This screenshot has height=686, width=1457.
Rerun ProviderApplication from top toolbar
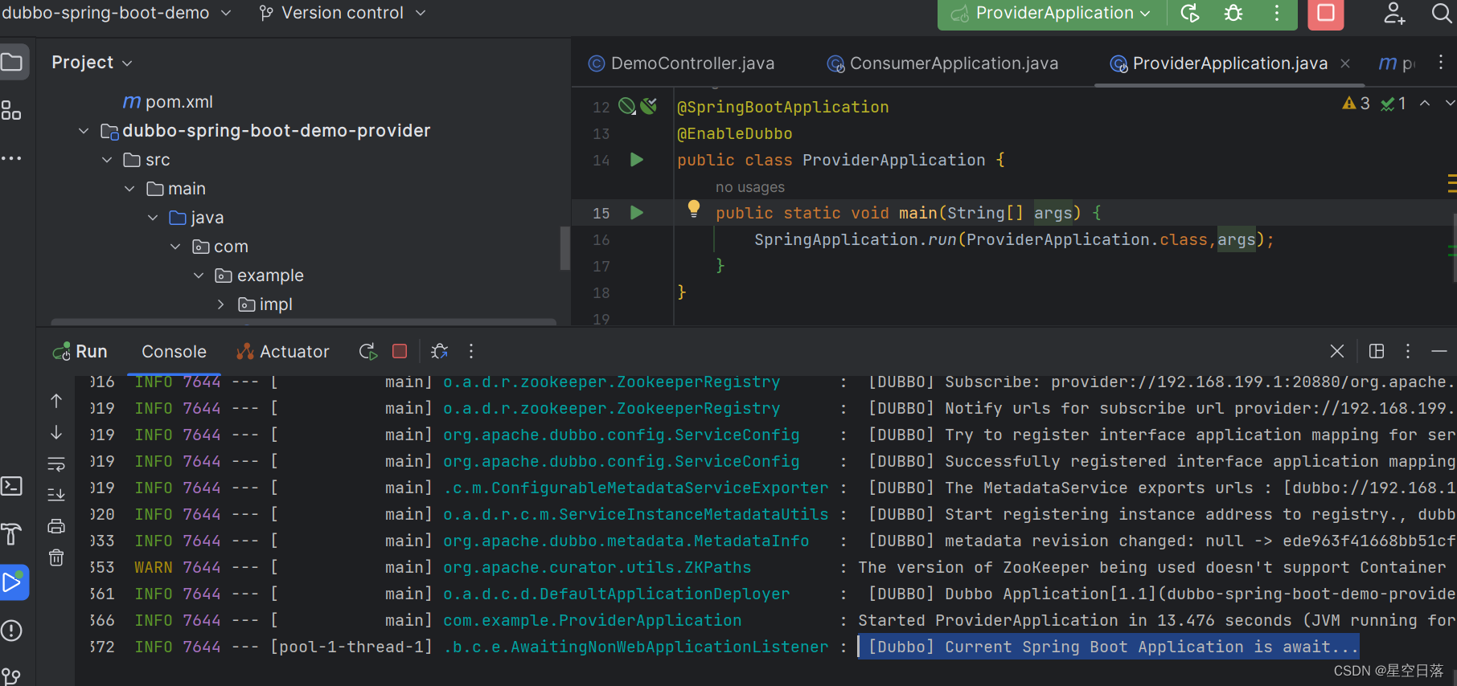click(1190, 13)
